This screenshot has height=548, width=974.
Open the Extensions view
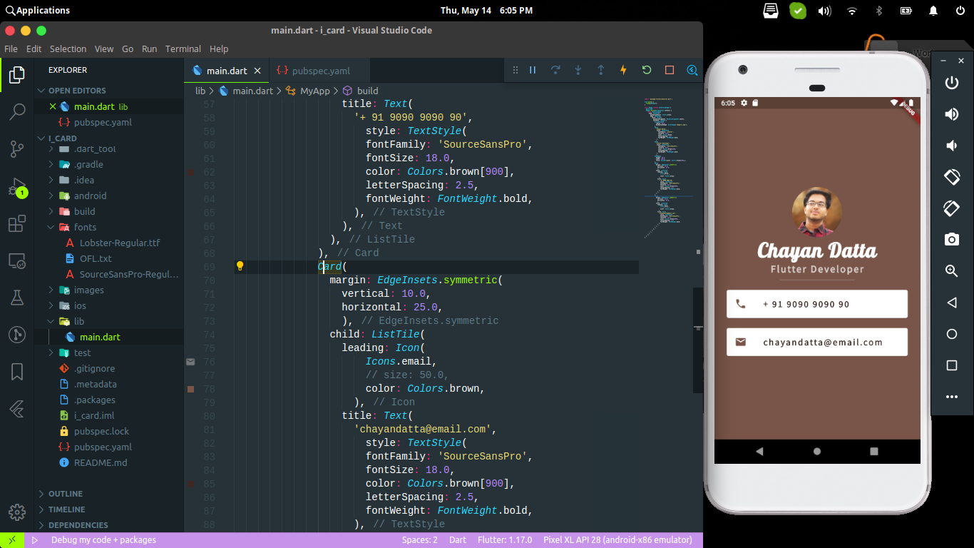pyautogui.click(x=17, y=223)
